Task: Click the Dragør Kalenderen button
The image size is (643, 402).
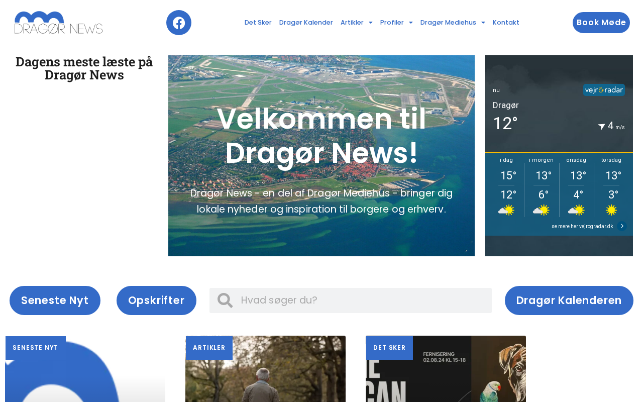Action: (569, 300)
